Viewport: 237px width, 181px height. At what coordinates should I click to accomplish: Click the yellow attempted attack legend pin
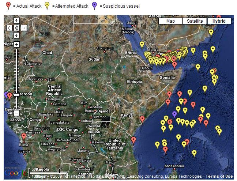pyautogui.click(x=47, y=5)
